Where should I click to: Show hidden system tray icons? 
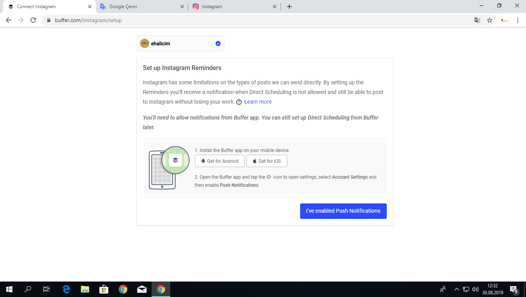pos(457,289)
